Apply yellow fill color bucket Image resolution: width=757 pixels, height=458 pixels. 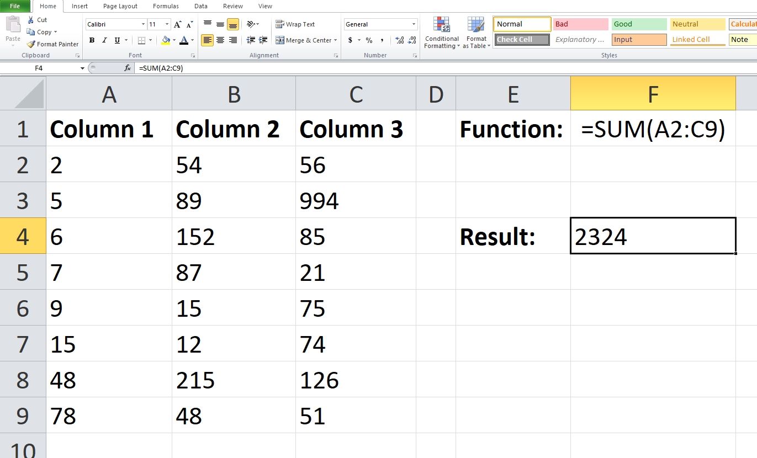tap(166, 40)
